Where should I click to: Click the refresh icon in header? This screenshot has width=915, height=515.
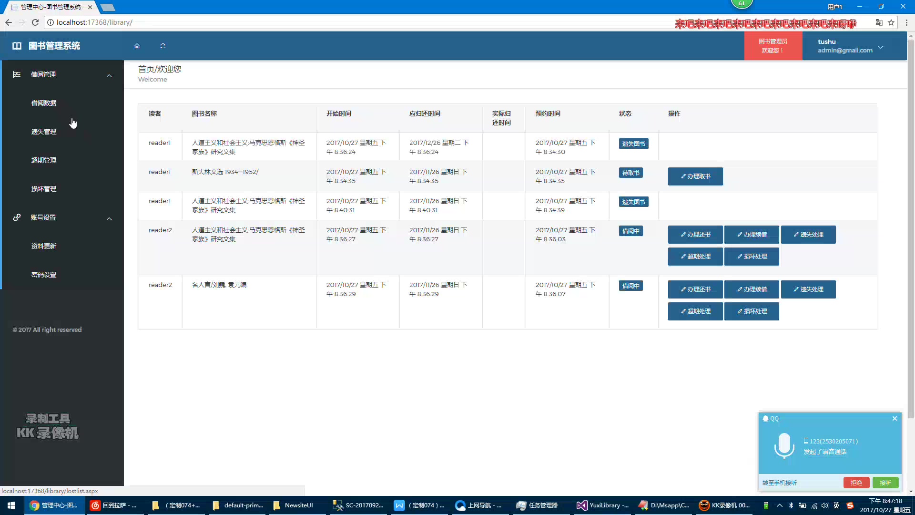[x=163, y=46]
